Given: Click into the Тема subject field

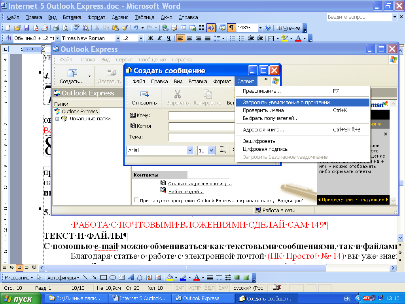Looking at the screenshot, I should pyautogui.click(x=202, y=137).
